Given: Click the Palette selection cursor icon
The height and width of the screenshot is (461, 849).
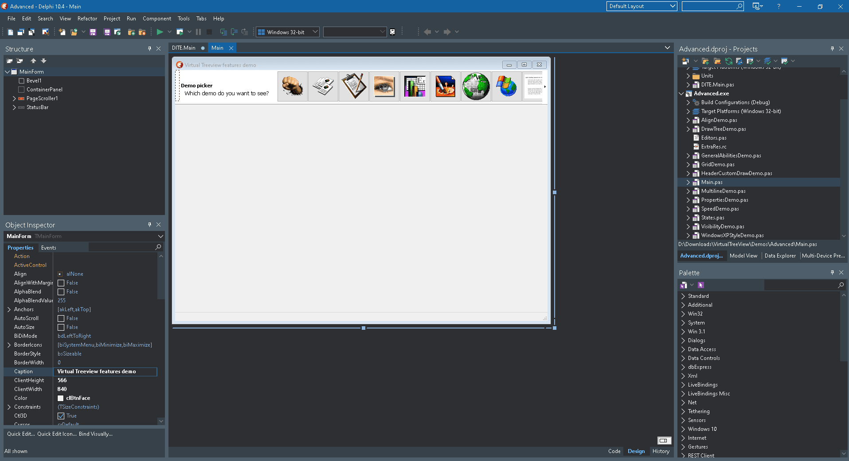Looking at the screenshot, I should coord(701,285).
